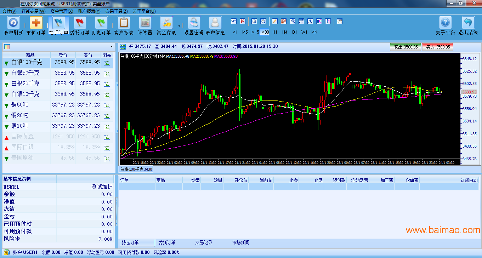Image resolution: width=482 pixels, height=258 pixels.
Task: Open the 交易工具(Z) menu
Action: click(x=117, y=11)
